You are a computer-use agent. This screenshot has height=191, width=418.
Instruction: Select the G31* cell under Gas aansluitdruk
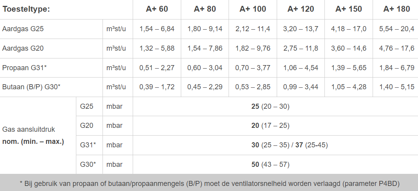(x=88, y=145)
